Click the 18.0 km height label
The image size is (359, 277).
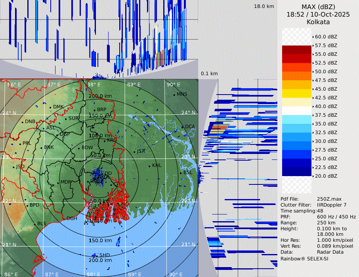click(264, 6)
